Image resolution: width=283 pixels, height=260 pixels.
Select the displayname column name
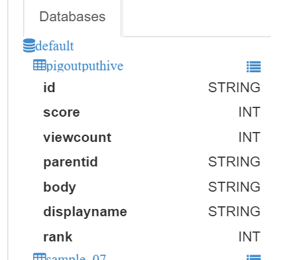(85, 212)
